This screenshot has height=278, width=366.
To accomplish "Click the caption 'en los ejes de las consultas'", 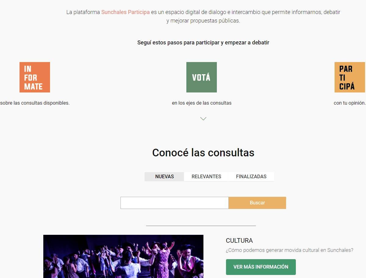I will (x=202, y=103).
